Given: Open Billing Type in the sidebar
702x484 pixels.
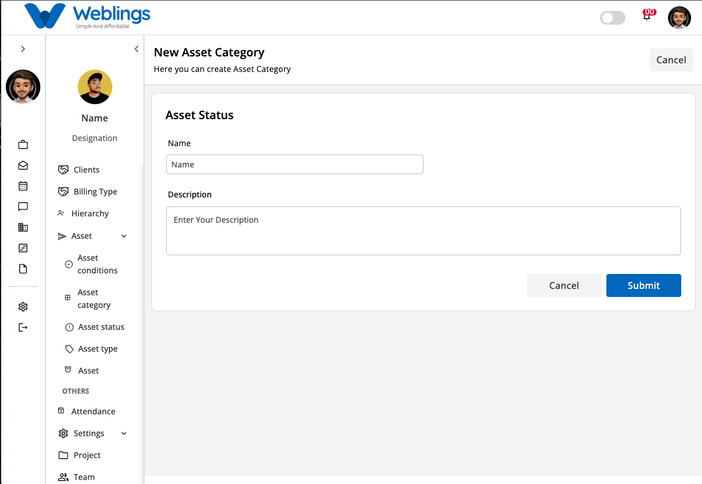Looking at the screenshot, I should click(95, 192).
